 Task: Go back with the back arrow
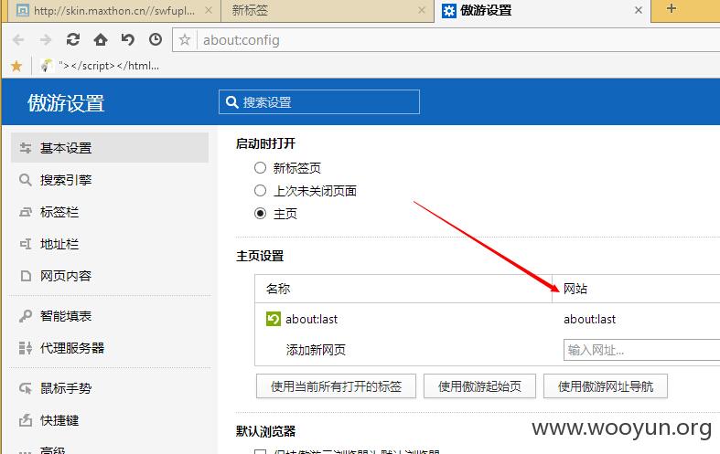pyautogui.click(x=18, y=40)
